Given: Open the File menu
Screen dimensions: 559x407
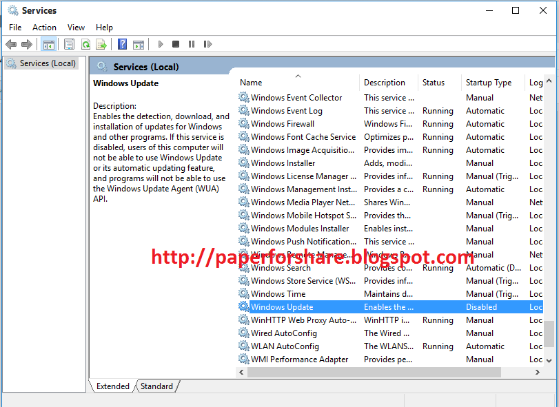Looking at the screenshot, I should coord(15,28).
